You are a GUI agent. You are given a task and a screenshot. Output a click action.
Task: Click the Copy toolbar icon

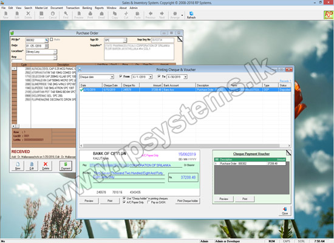(115, 15)
